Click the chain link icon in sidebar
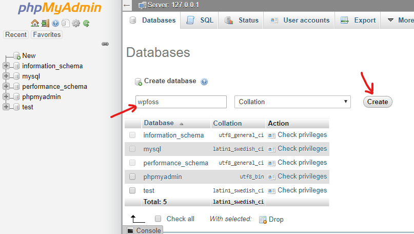The height and width of the screenshot is (234, 414). [105, 44]
